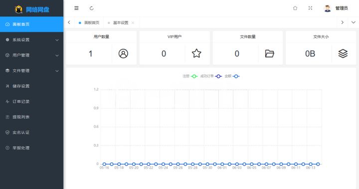
Task: Click the file size layers icon
Action: pyautogui.click(x=343, y=53)
